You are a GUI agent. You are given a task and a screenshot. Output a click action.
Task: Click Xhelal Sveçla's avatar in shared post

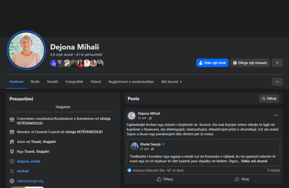point(134,146)
